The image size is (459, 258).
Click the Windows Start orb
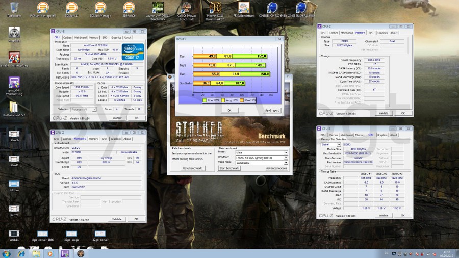pyautogui.click(x=7, y=253)
